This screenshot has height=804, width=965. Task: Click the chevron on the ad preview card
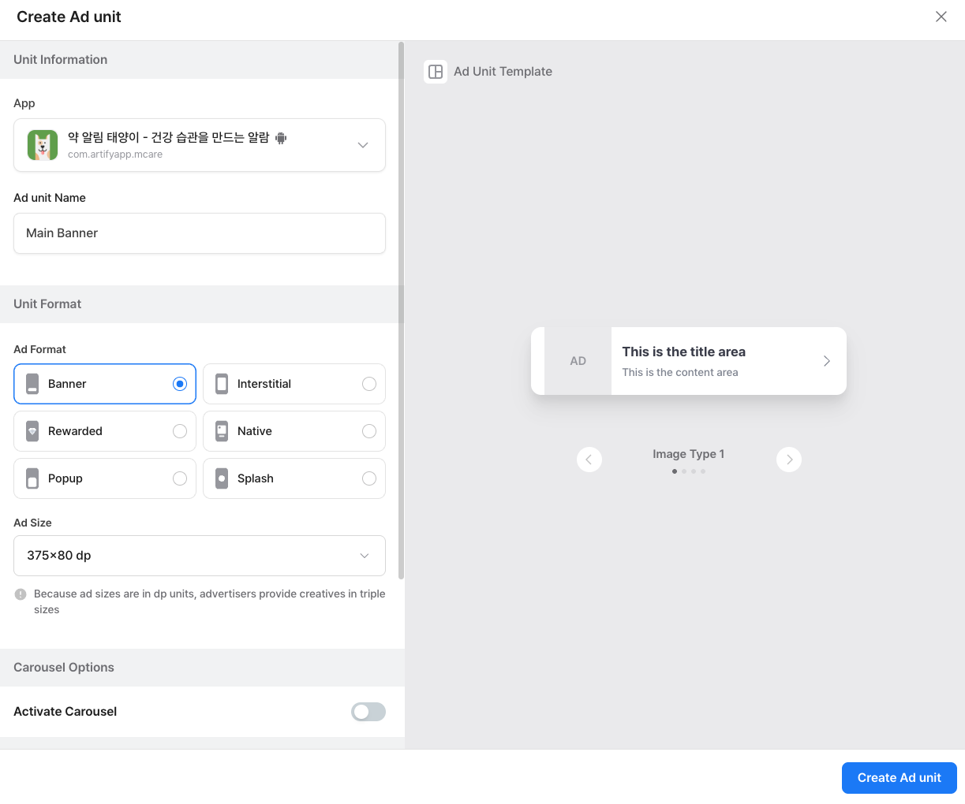[x=826, y=361]
